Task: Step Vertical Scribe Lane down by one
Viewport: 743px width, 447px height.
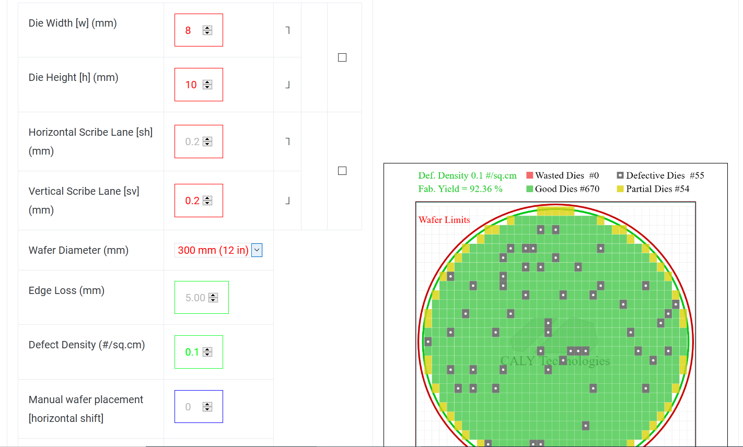Action: pos(207,203)
